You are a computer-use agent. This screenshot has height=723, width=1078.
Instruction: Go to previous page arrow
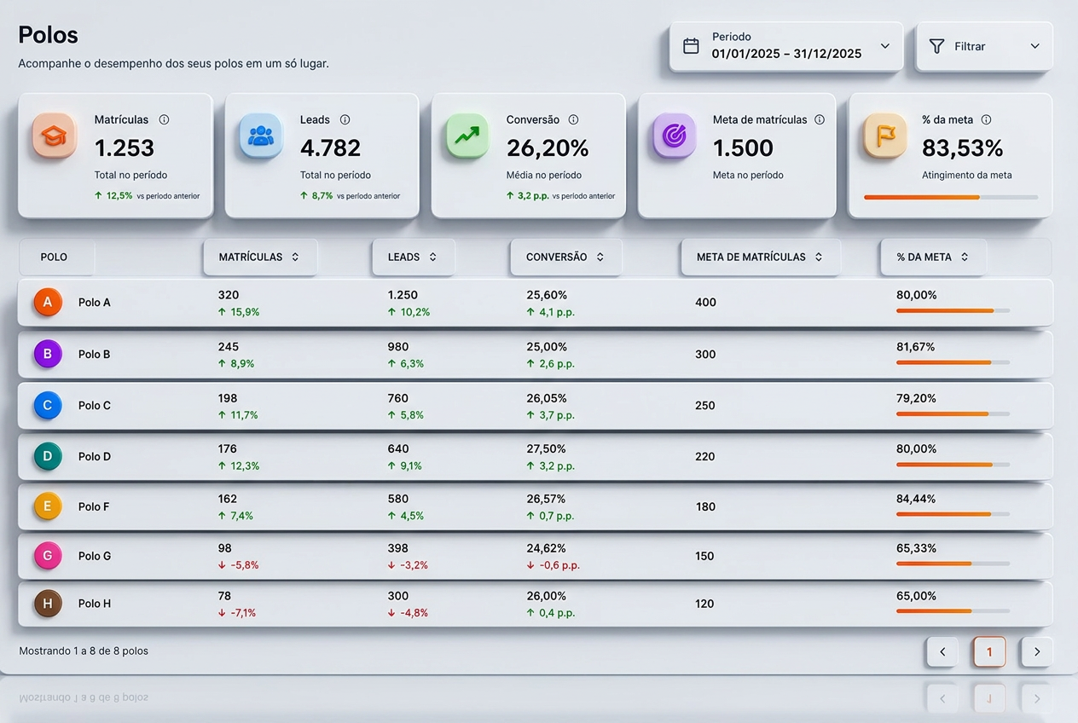tap(942, 652)
